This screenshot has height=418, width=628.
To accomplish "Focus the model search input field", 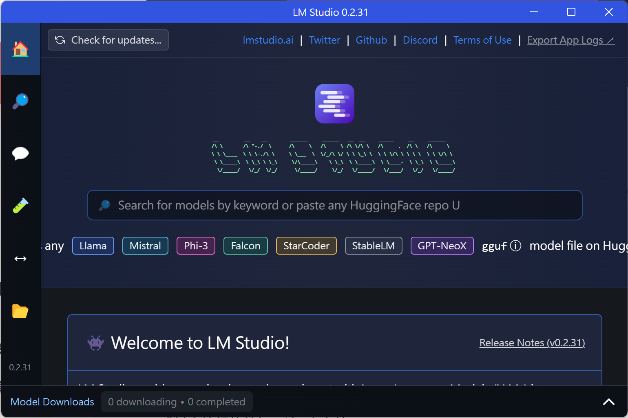I will point(335,205).
